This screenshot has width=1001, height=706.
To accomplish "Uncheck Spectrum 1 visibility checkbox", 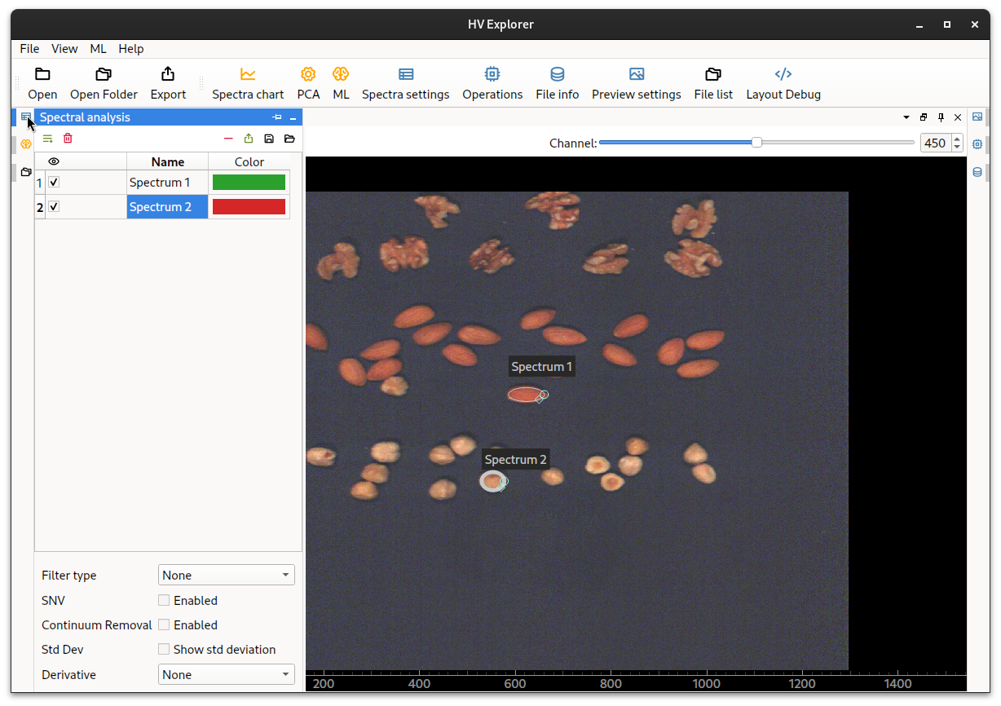I will pyautogui.click(x=54, y=182).
